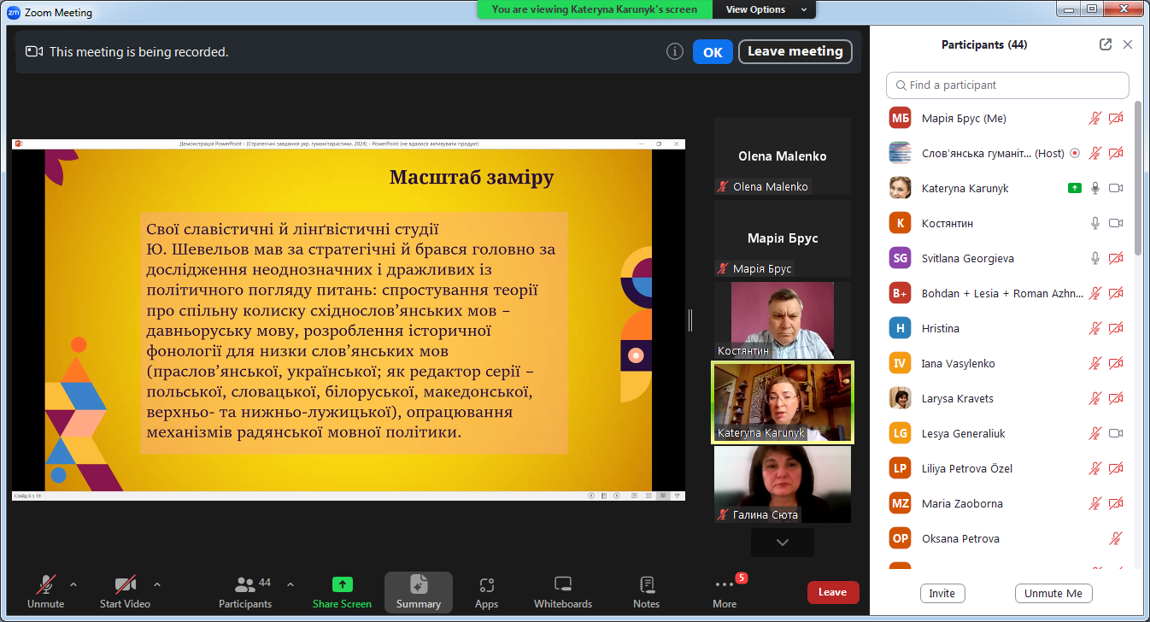Click the Unmute Me button
The height and width of the screenshot is (622, 1150).
1053,593
